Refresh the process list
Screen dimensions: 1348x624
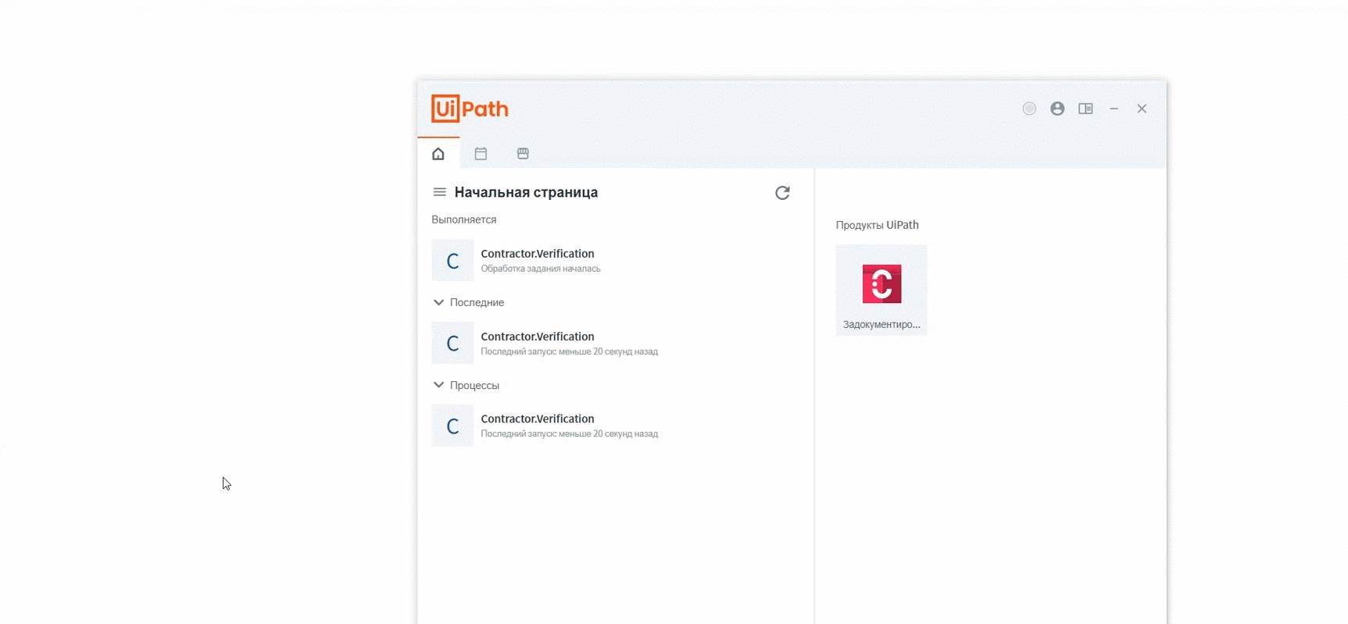pos(782,193)
